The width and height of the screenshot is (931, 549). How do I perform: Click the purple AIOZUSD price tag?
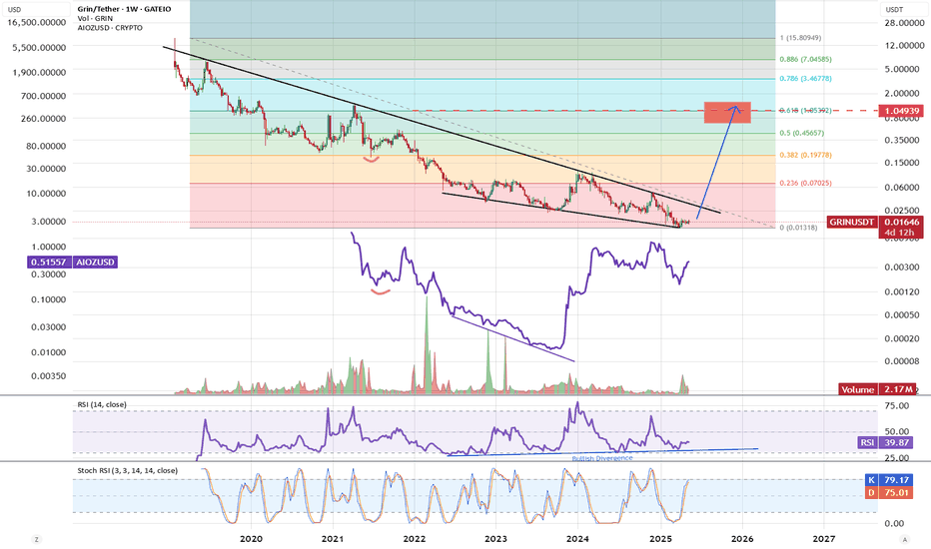click(73, 262)
